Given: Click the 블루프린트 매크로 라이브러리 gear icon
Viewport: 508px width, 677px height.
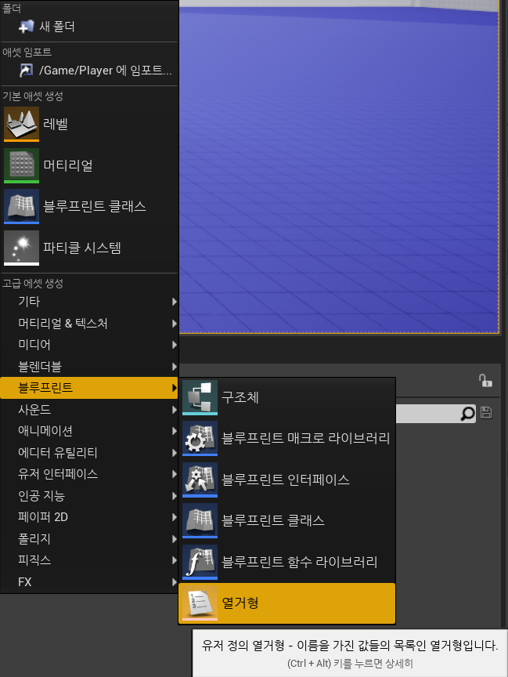Looking at the screenshot, I should point(200,439).
